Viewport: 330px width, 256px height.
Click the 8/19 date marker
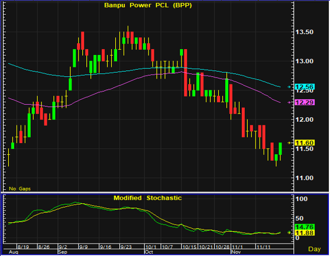point(23,247)
